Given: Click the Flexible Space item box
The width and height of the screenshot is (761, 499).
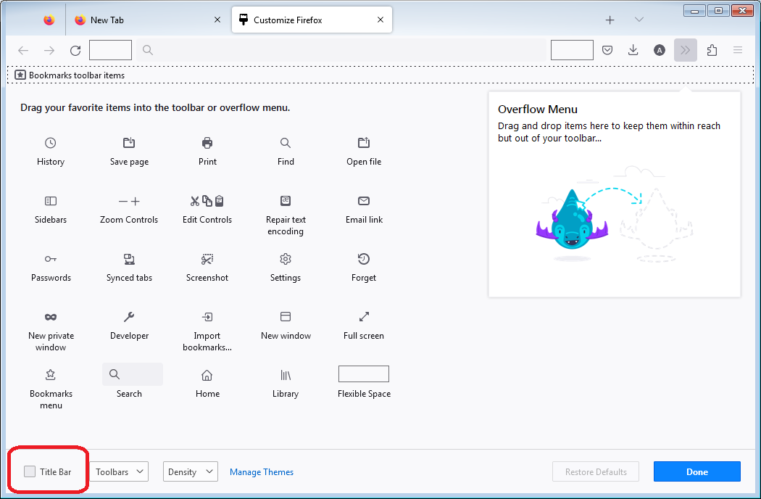Looking at the screenshot, I should [x=364, y=374].
